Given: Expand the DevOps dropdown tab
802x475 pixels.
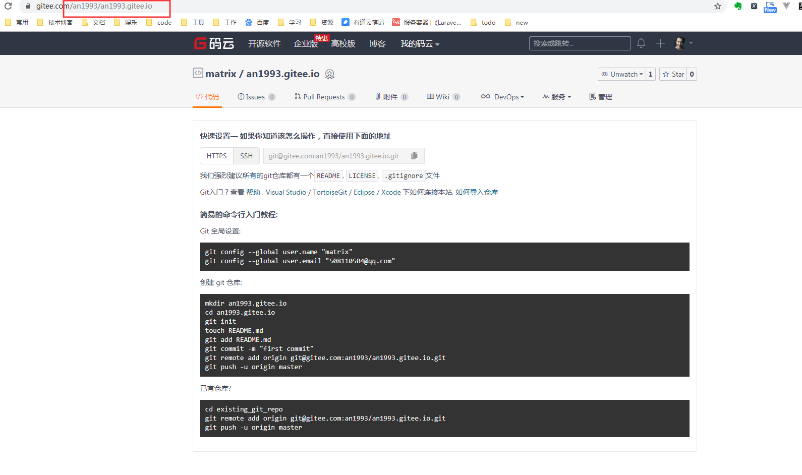Looking at the screenshot, I should [x=502, y=97].
